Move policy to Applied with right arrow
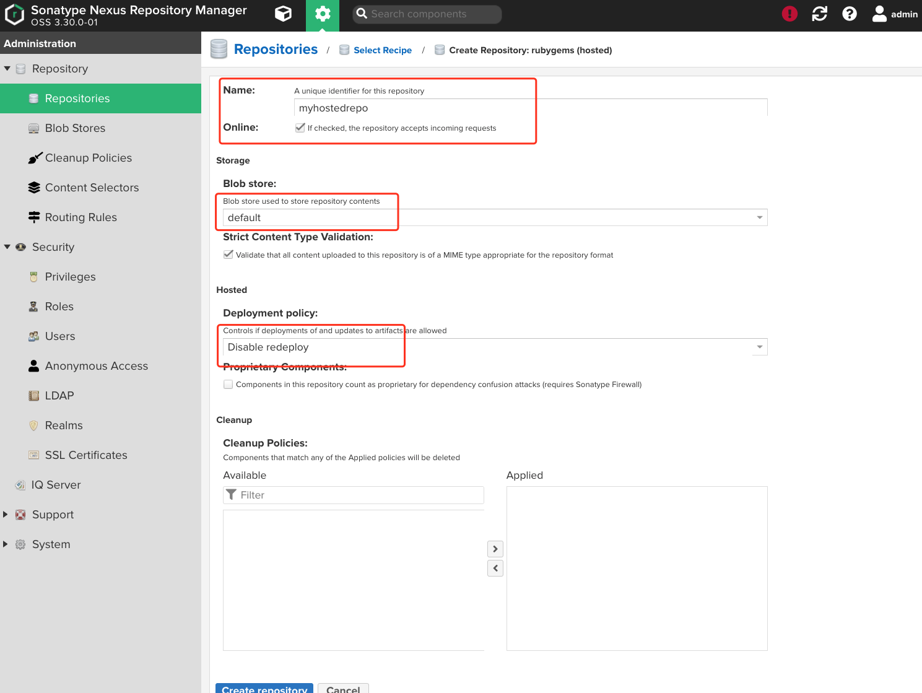 point(495,549)
